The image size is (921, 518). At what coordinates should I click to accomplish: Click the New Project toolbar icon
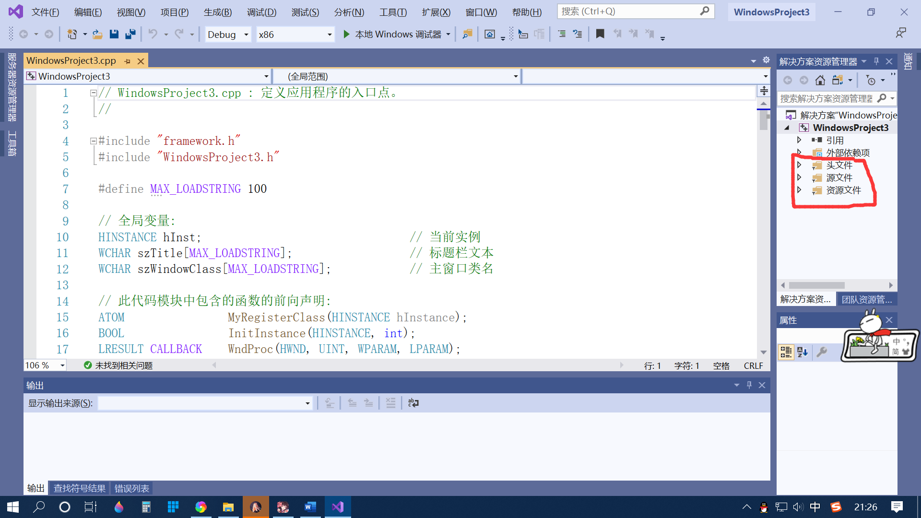click(72, 34)
